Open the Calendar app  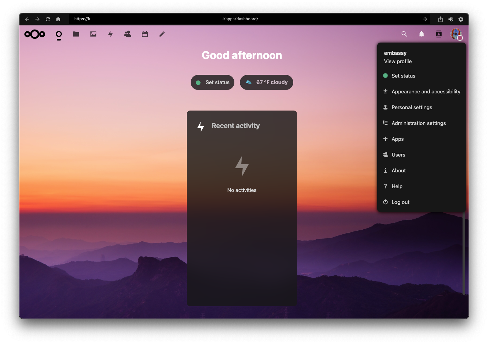click(145, 34)
